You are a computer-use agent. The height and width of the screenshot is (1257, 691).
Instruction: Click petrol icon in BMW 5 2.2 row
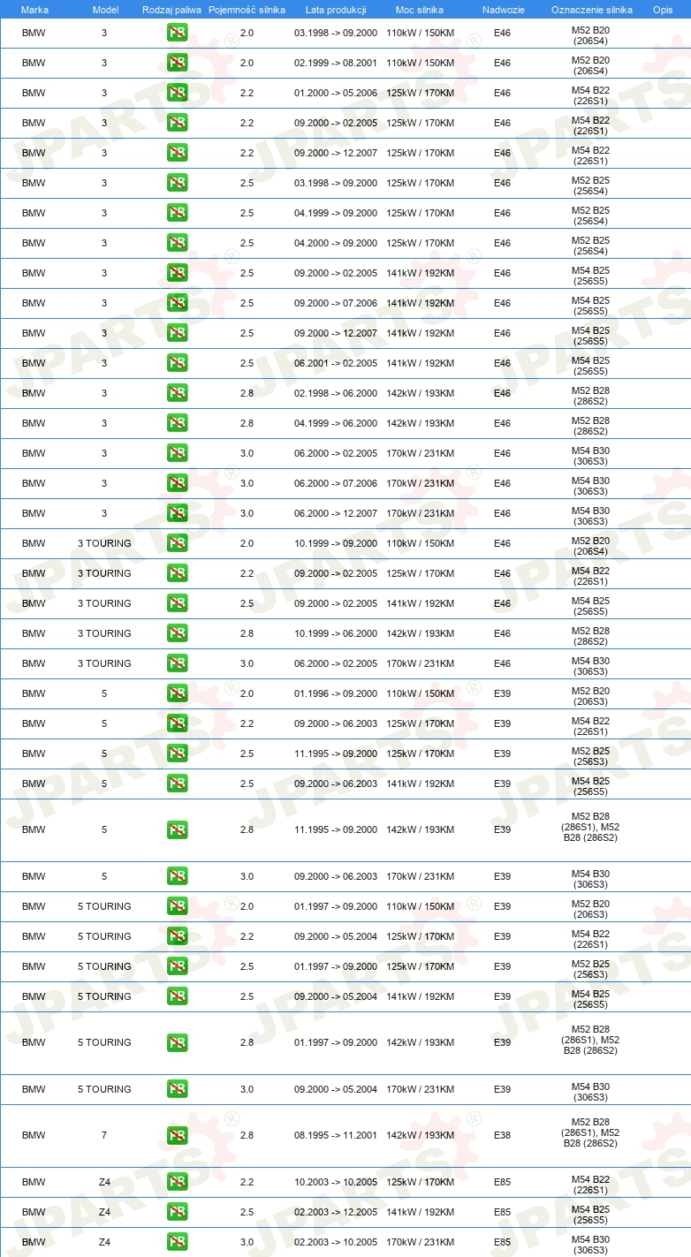point(177,723)
